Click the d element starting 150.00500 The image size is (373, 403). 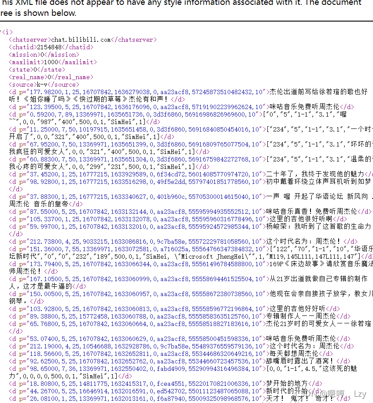click(190, 297)
